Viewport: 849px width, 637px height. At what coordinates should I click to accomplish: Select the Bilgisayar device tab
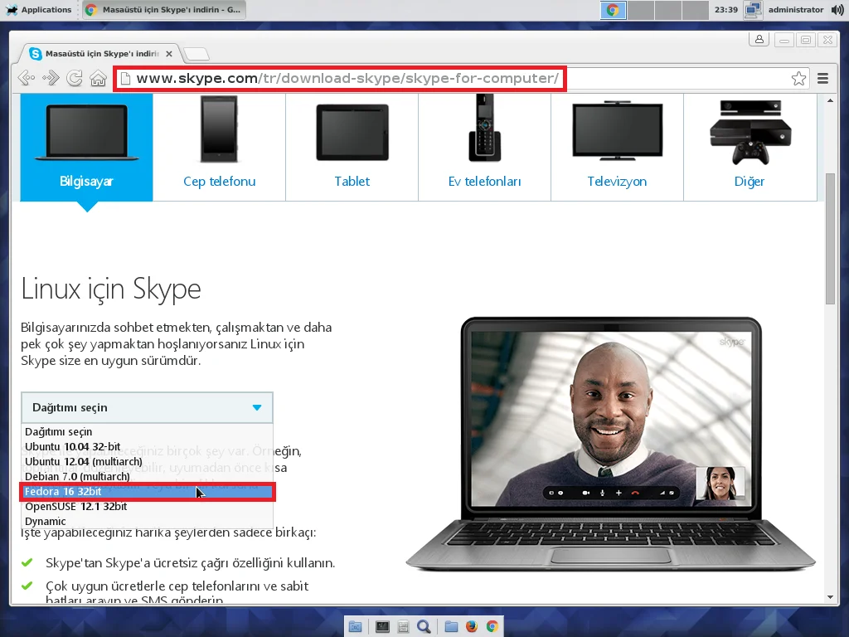(86, 148)
